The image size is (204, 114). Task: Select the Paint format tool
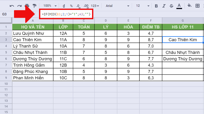tap(34, 6)
